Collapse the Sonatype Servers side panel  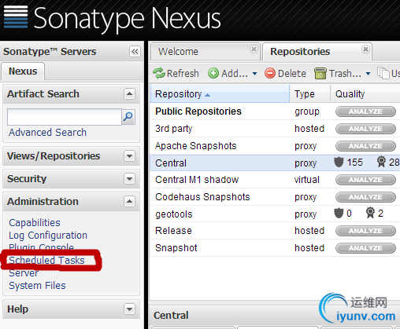click(135, 51)
